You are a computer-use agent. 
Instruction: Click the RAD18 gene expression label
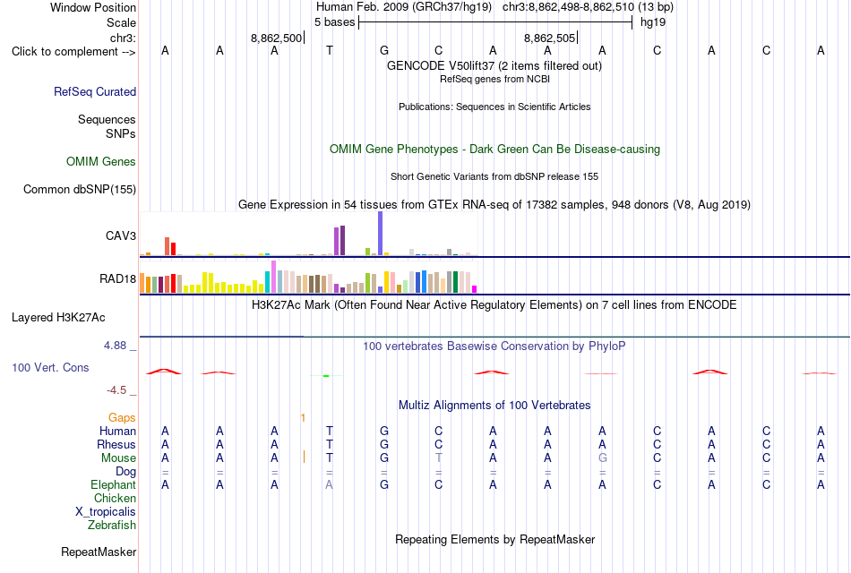point(117,279)
